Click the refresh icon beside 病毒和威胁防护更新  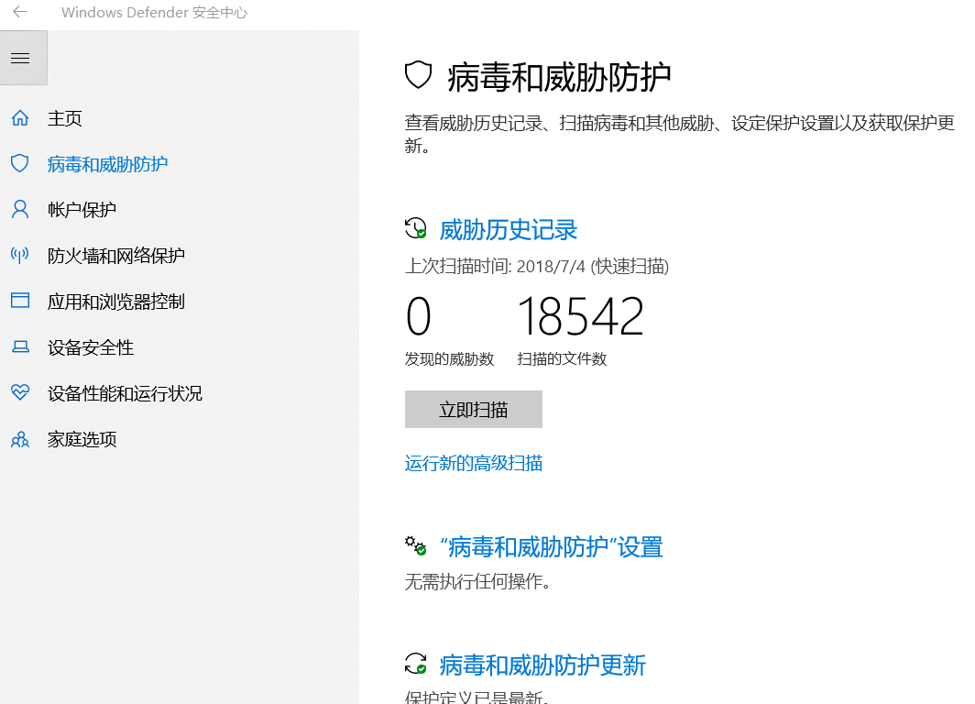(x=415, y=664)
